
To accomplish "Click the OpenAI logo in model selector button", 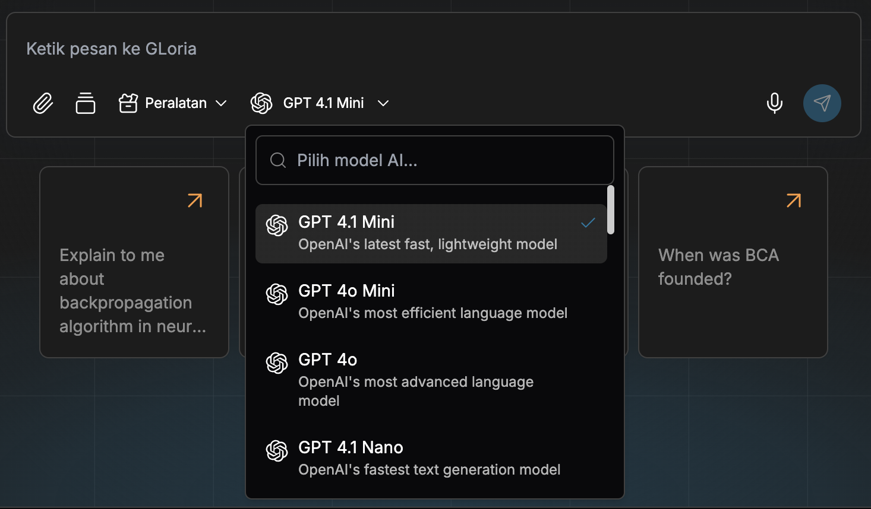I will [261, 103].
